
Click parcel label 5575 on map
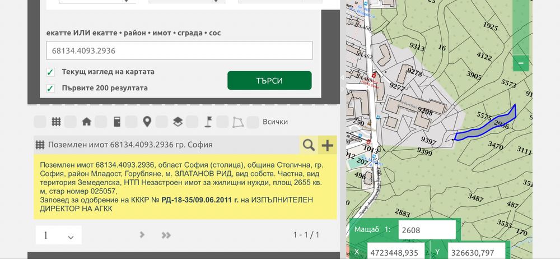(484, 115)
